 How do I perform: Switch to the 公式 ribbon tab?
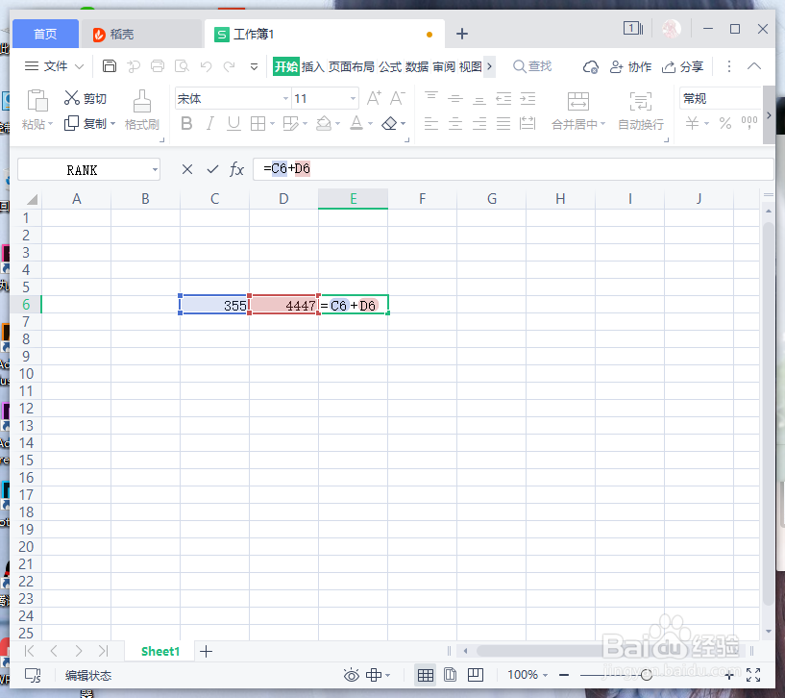390,66
